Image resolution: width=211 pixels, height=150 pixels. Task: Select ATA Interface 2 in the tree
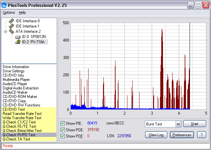pyautogui.click(x=28, y=31)
